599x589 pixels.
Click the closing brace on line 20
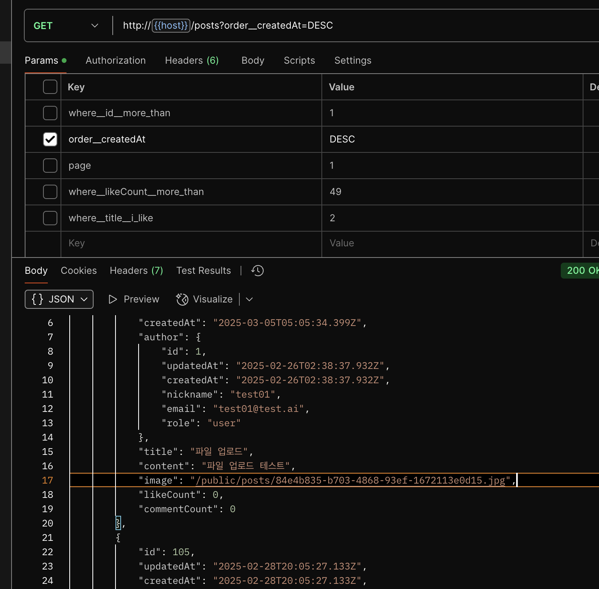click(118, 523)
